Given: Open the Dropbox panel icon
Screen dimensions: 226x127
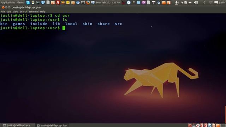Looking at the screenshot, I should click(43, 2).
